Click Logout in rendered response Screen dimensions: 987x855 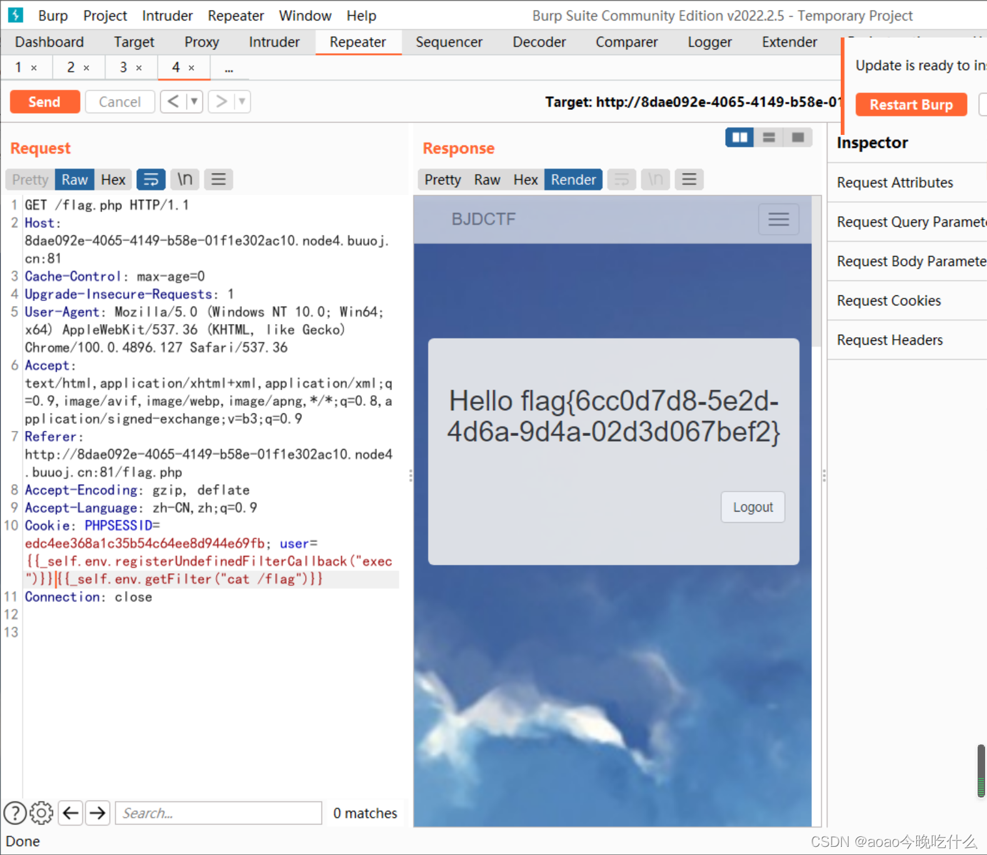click(753, 507)
